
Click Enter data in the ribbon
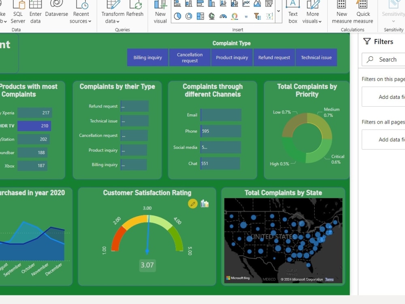point(35,11)
